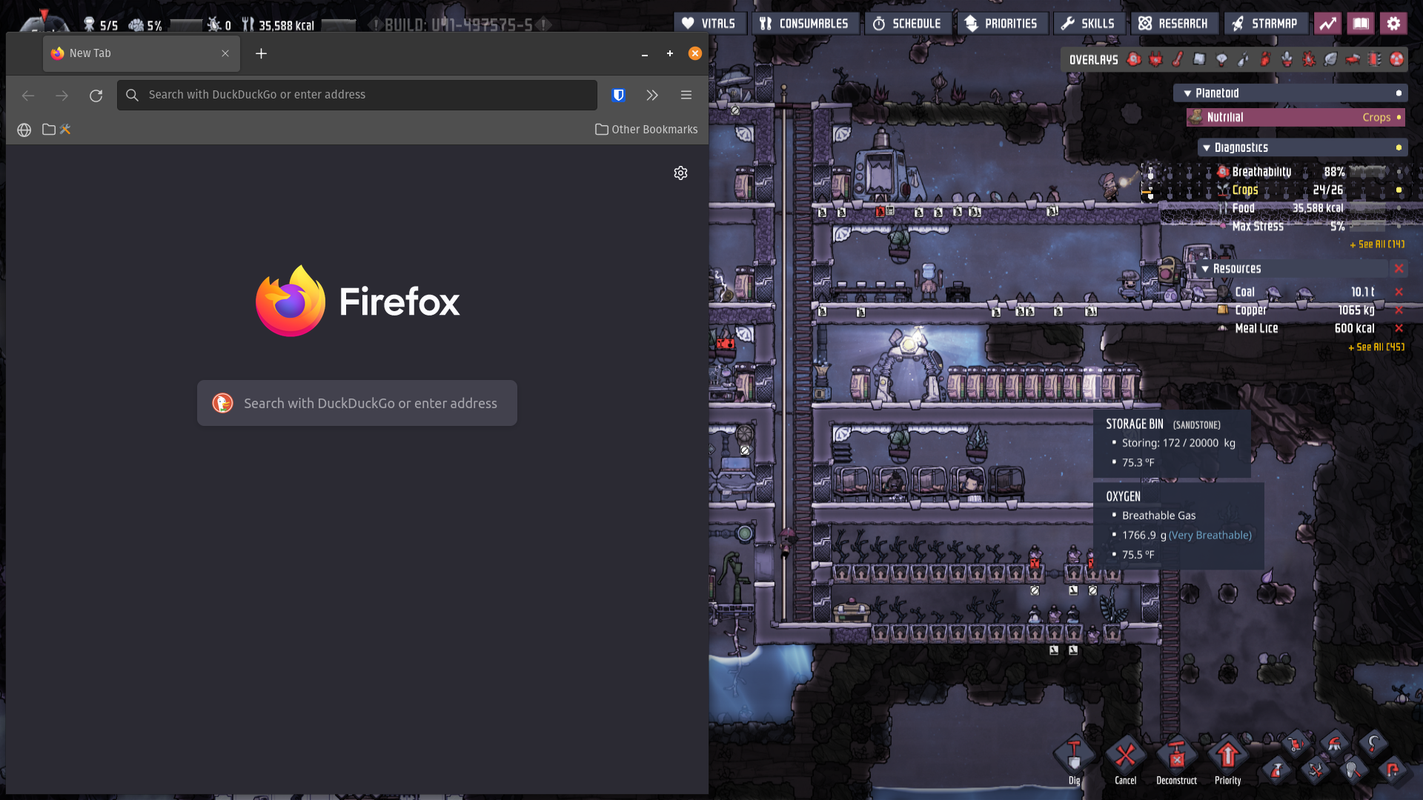This screenshot has height=800, width=1423.
Task: Collapse the Planetoid section
Action: [x=1187, y=93]
